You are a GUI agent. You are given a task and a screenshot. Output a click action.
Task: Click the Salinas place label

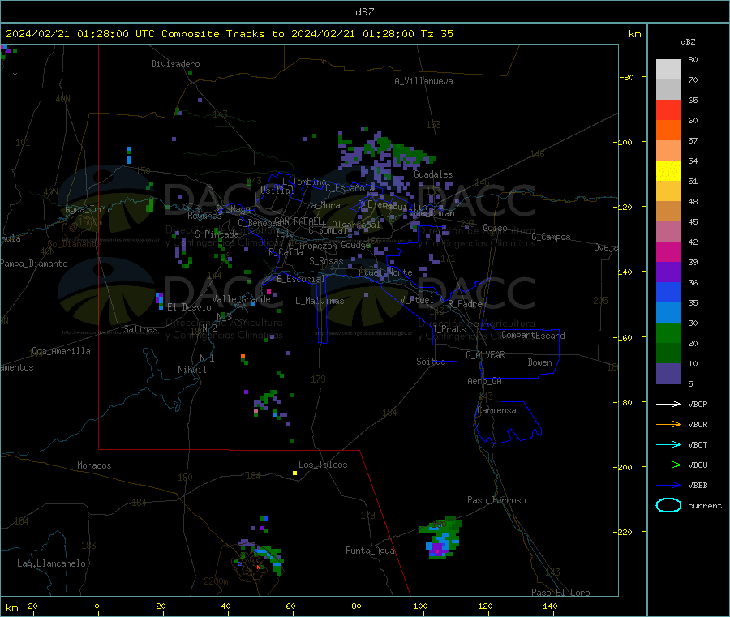click(140, 329)
